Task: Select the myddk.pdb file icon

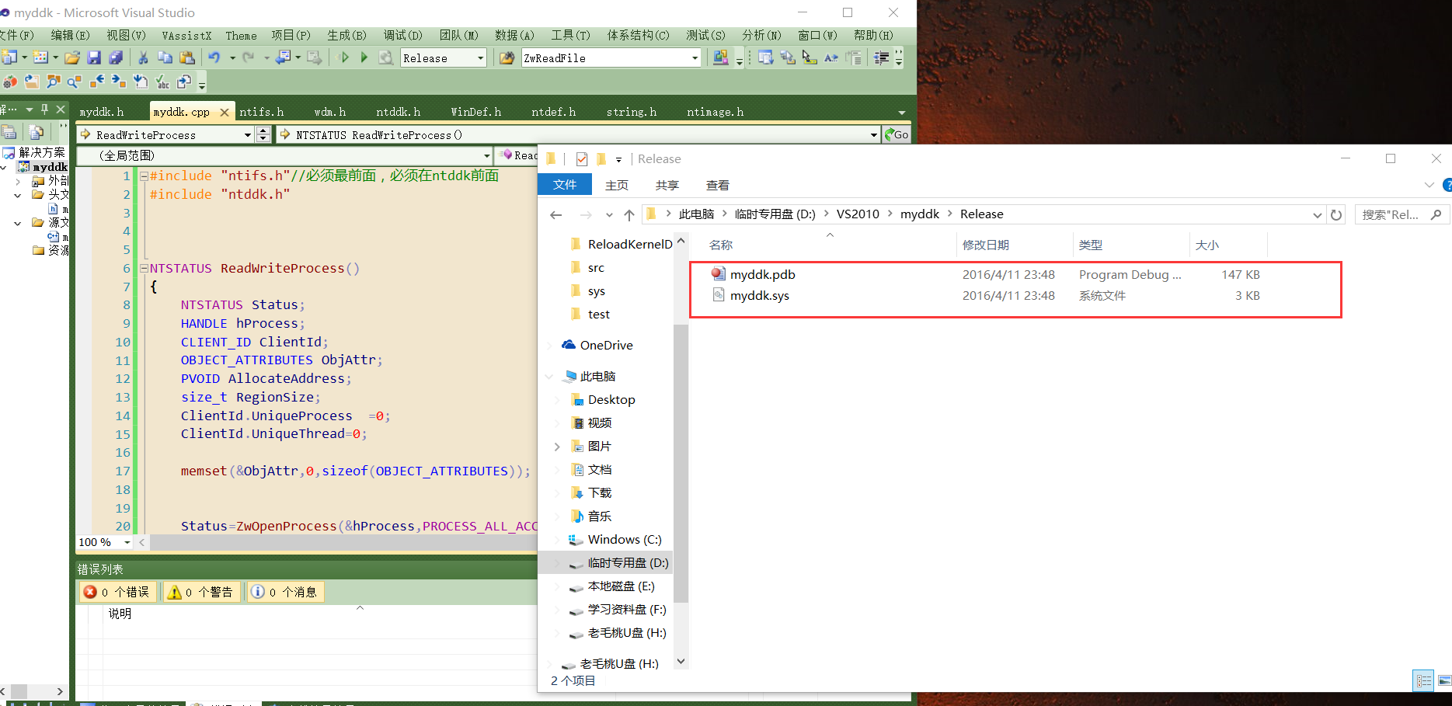Action: click(x=718, y=274)
